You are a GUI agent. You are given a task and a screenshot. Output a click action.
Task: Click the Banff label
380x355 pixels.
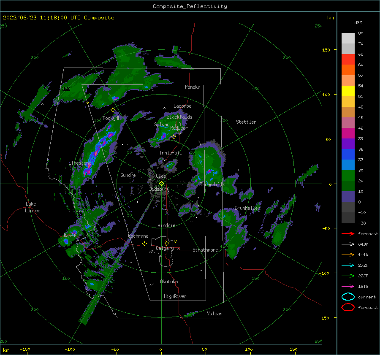[70, 235]
